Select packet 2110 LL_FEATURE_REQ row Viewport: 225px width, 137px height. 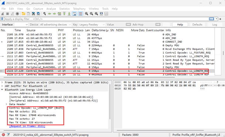pyautogui.click(x=108, y=53)
